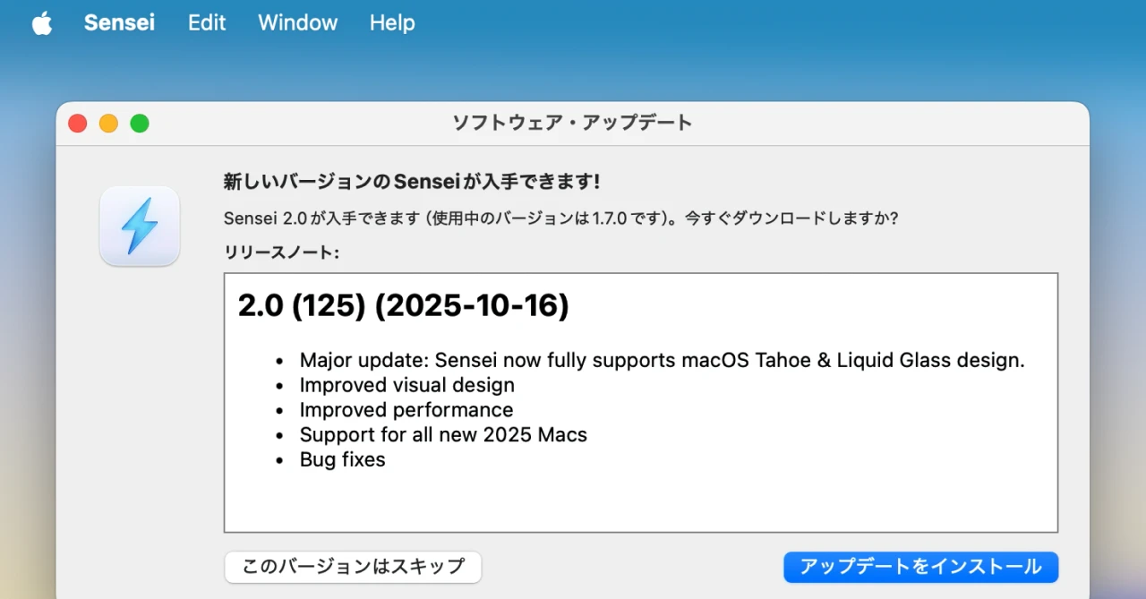Maximize the window using green zoom button
1146x599 pixels.
140,123
